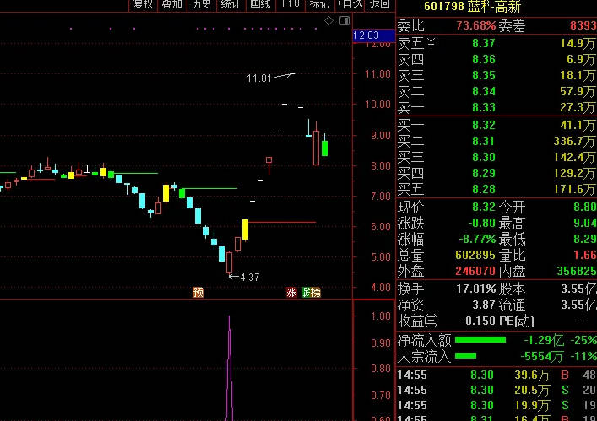This screenshot has width=597, height=421.
Task: Click the red 涨 marker below chart
Action: [x=291, y=292]
